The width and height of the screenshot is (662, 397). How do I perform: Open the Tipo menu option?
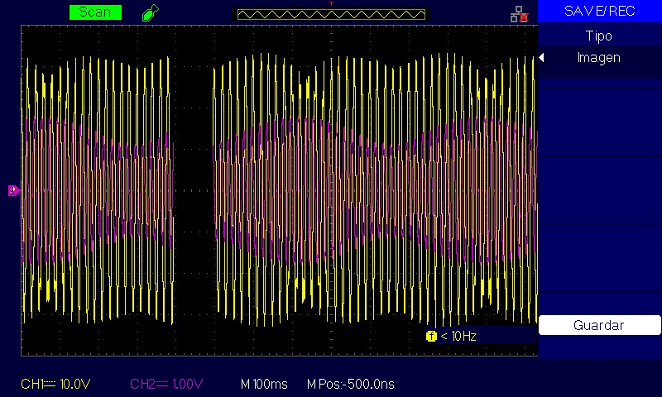tap(598, 36)
